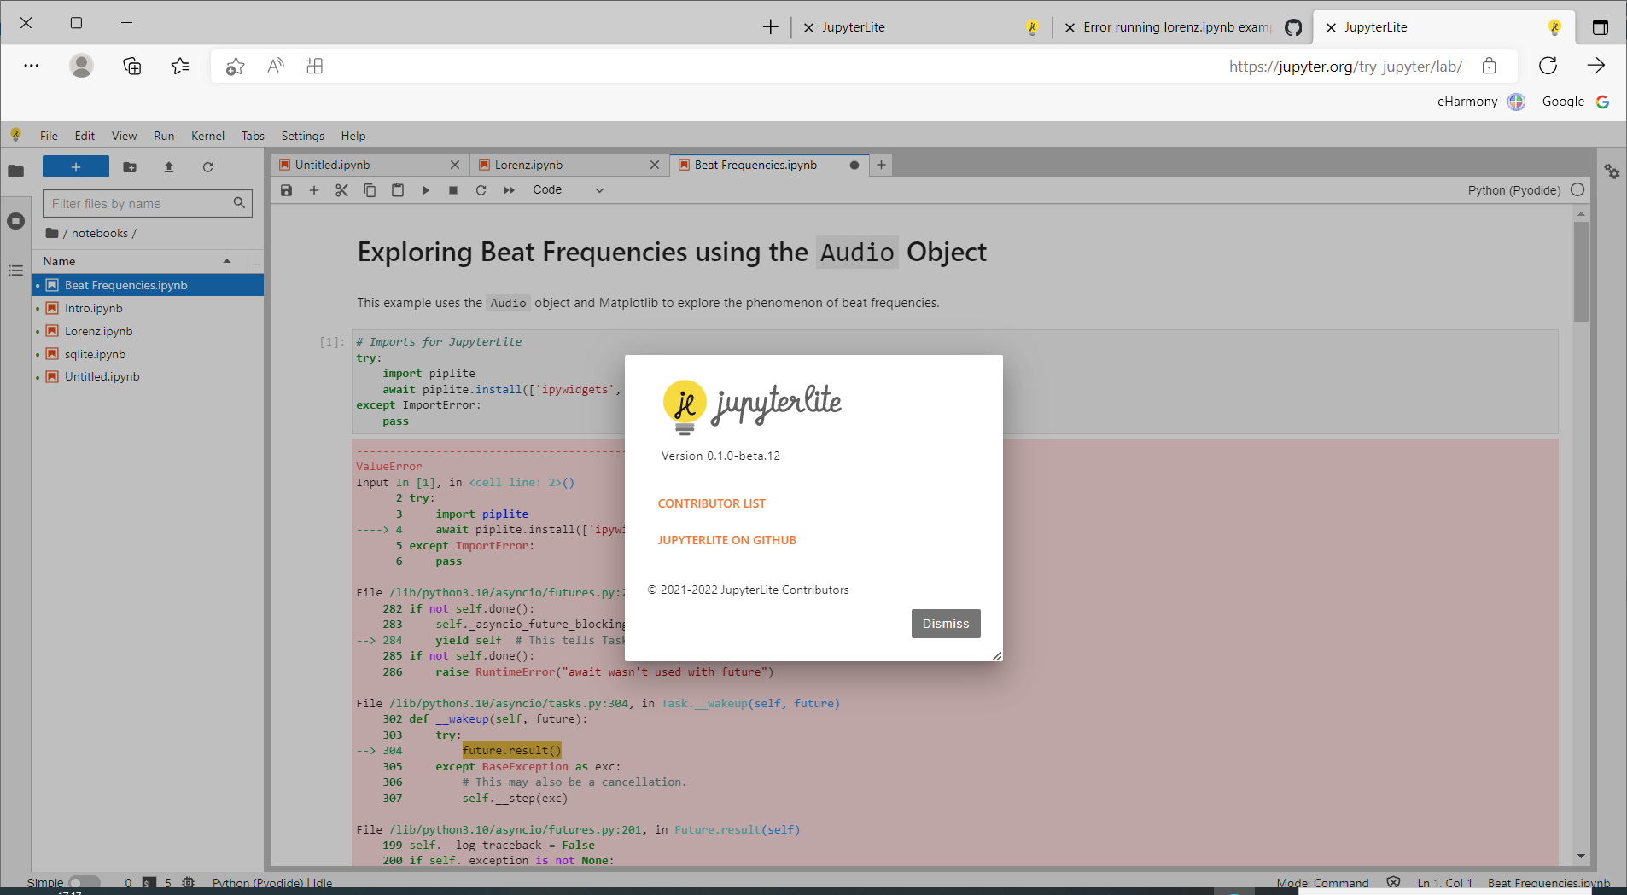Viewport: 1627px width, 895px height.
Task: Restart the kernel and run all cells icon
Action: tap(509, 189)
